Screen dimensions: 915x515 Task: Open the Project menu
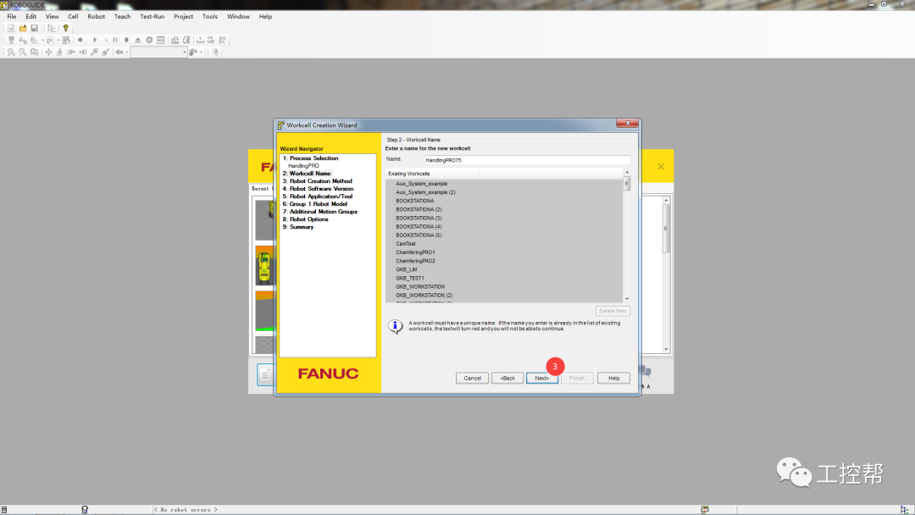pyautogui.click(x=183, y=16)
